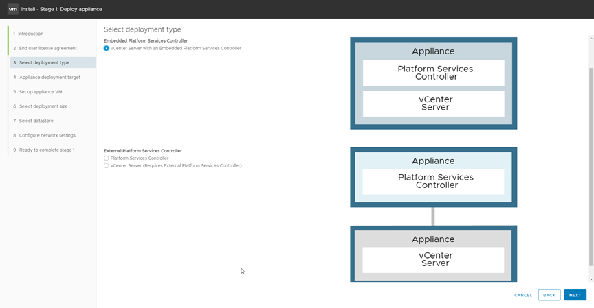Click the external Platform Services Controller appliance diagram
Image resolution: width=594 pixels, height=308 pixels.
[433, 177]
